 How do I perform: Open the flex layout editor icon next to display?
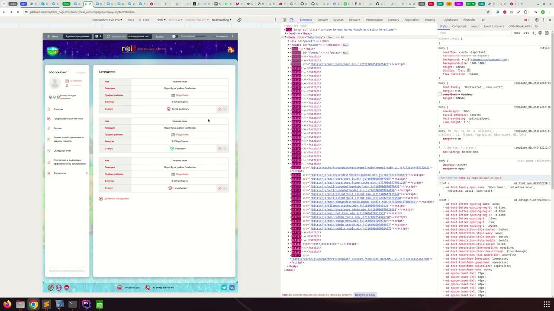point(469,70)
